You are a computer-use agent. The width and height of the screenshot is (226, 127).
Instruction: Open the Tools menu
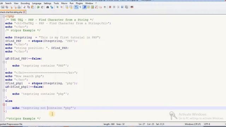56,3
